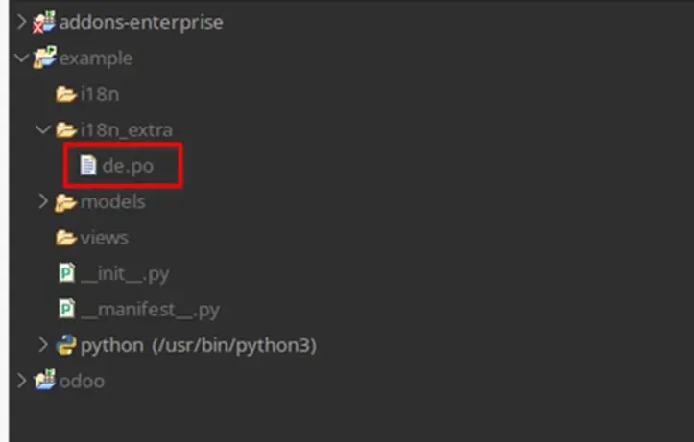Image resolution: width=694 pixels, height=442 pixels.
Task: Collapse the i18n_extra folder
Action: coord(42,129)
